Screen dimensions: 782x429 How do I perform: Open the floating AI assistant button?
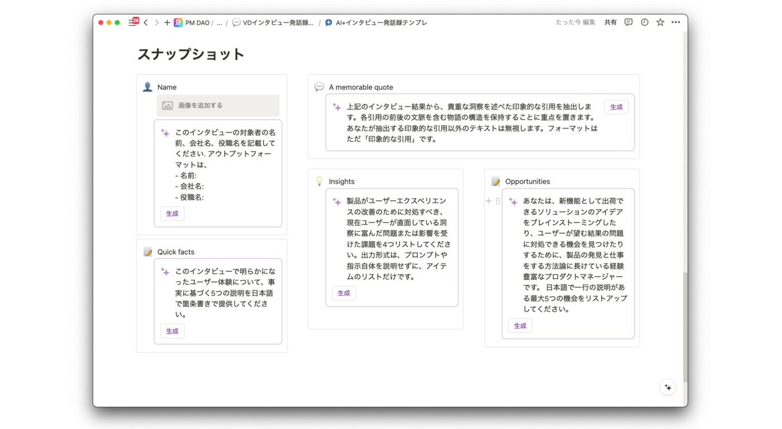coord(667,387)
